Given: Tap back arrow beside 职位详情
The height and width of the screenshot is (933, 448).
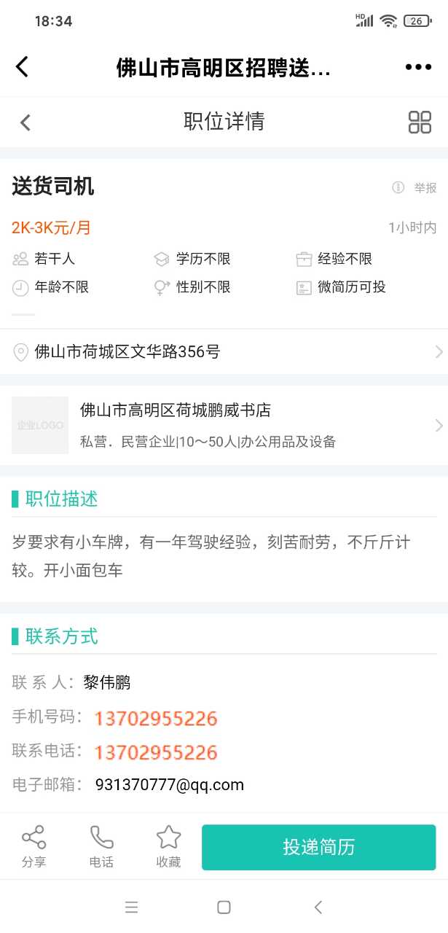Looking at the screenshot, I should pos(25,122).
